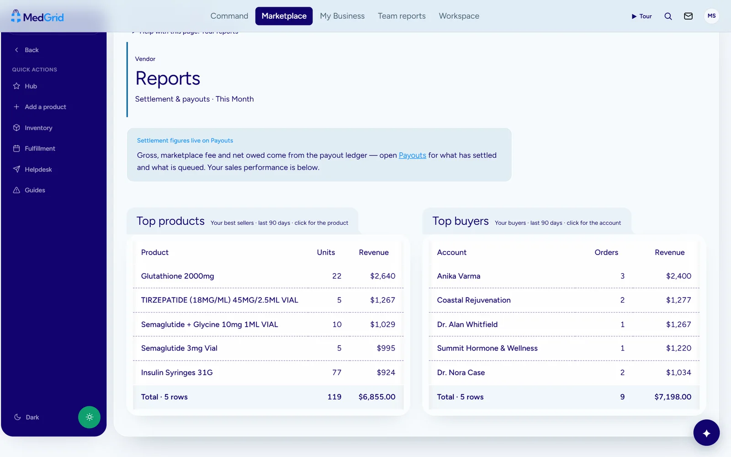Go to the Team reports tab

point(402,16)
